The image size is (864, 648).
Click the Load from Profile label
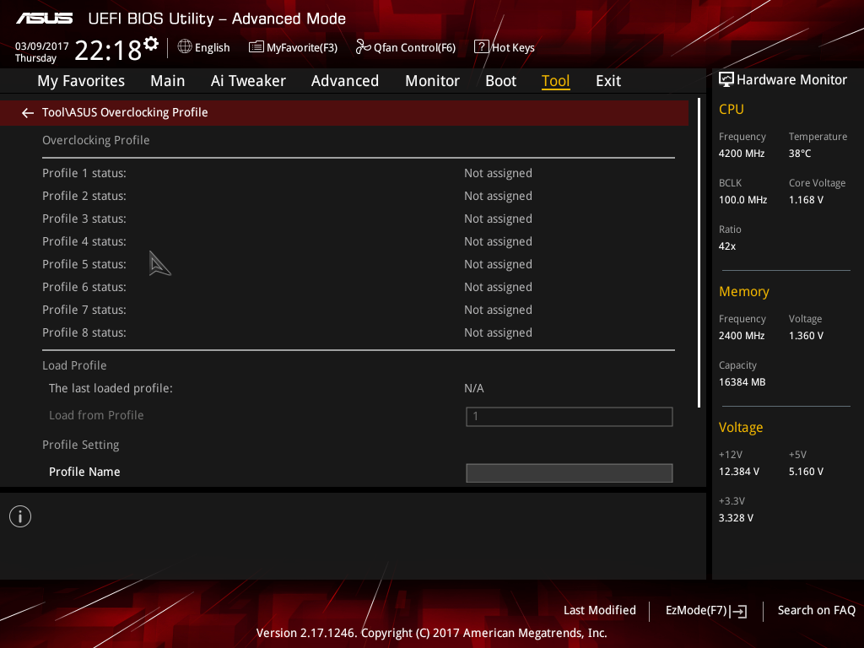click(96, 415)
